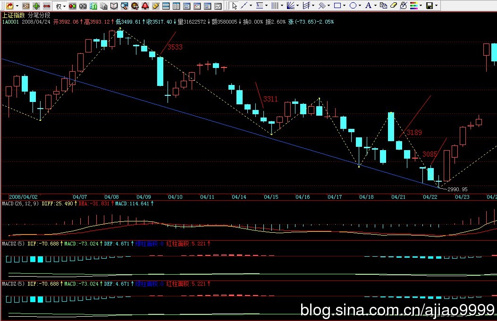
Task: Open the book icon in toolbar
Action: [x=114, y=6]
